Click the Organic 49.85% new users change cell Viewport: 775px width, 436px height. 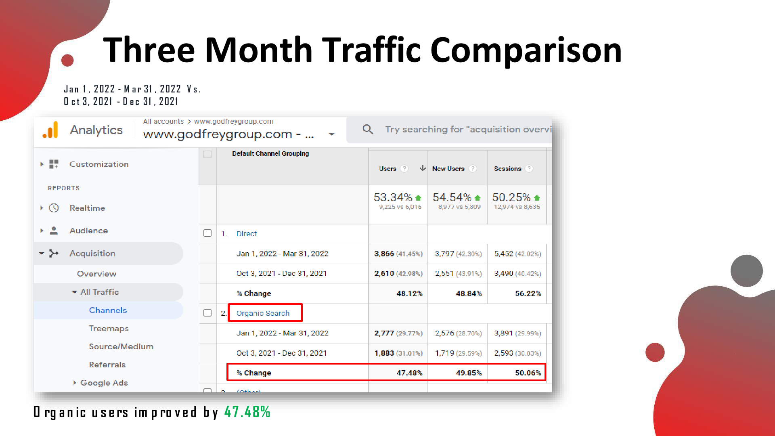point(469,373)
